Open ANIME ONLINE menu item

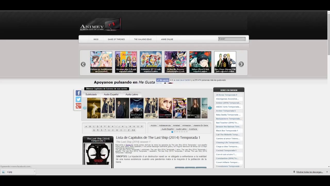pos(167,40)
